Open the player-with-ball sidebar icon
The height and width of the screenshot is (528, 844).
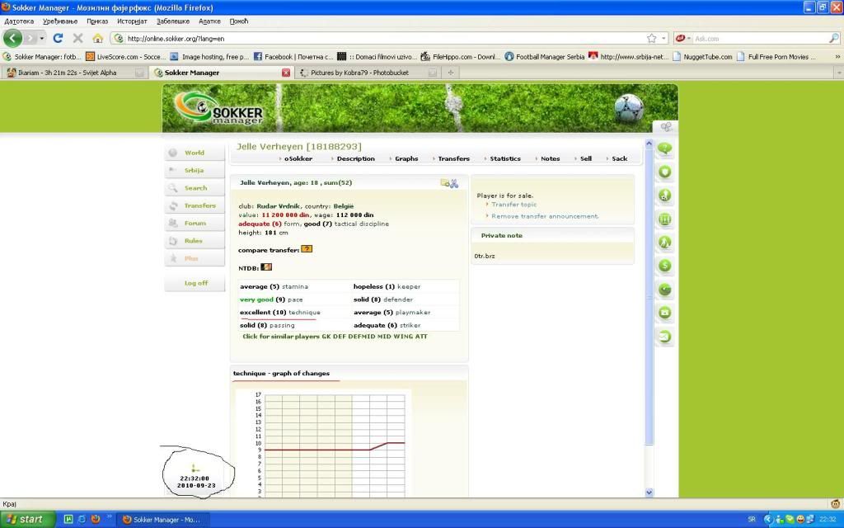[665, 196]
